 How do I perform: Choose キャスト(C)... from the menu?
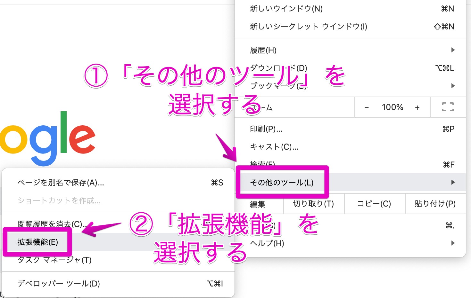click(274, 147)
